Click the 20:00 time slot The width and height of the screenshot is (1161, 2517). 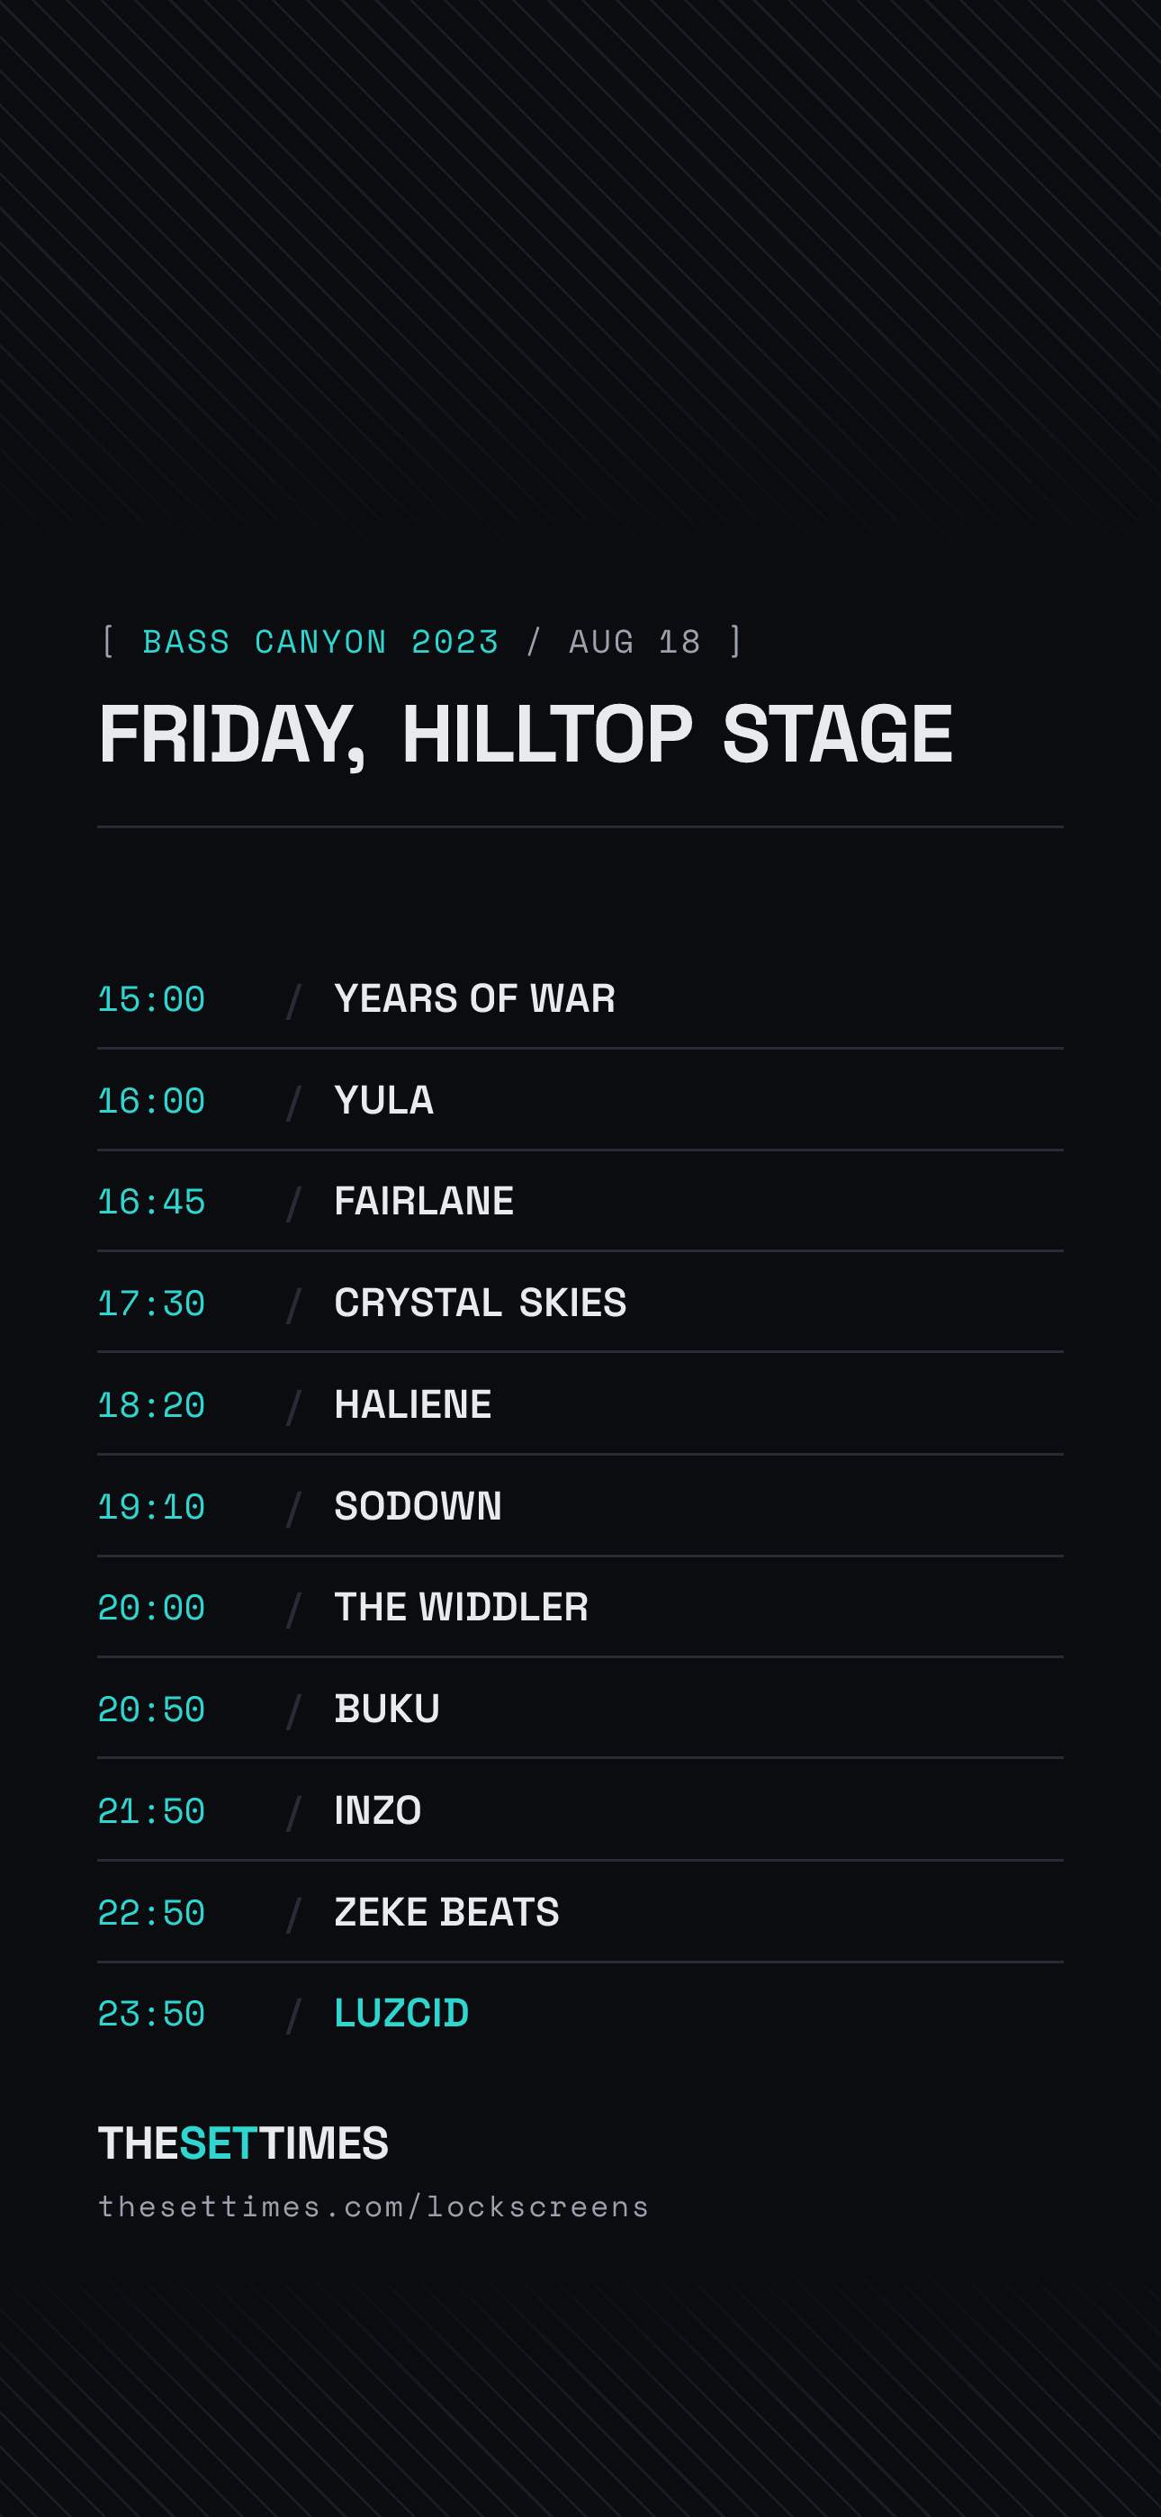tap(151, 1609)
